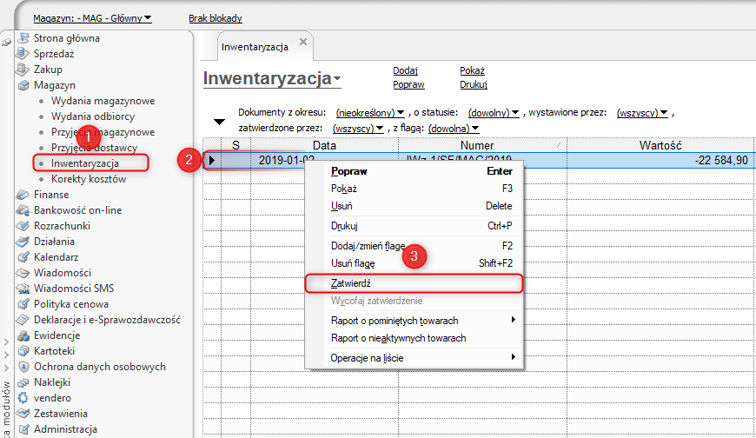Click the Ewidencje module icon

pyautogui.click(x=23, y=335)
